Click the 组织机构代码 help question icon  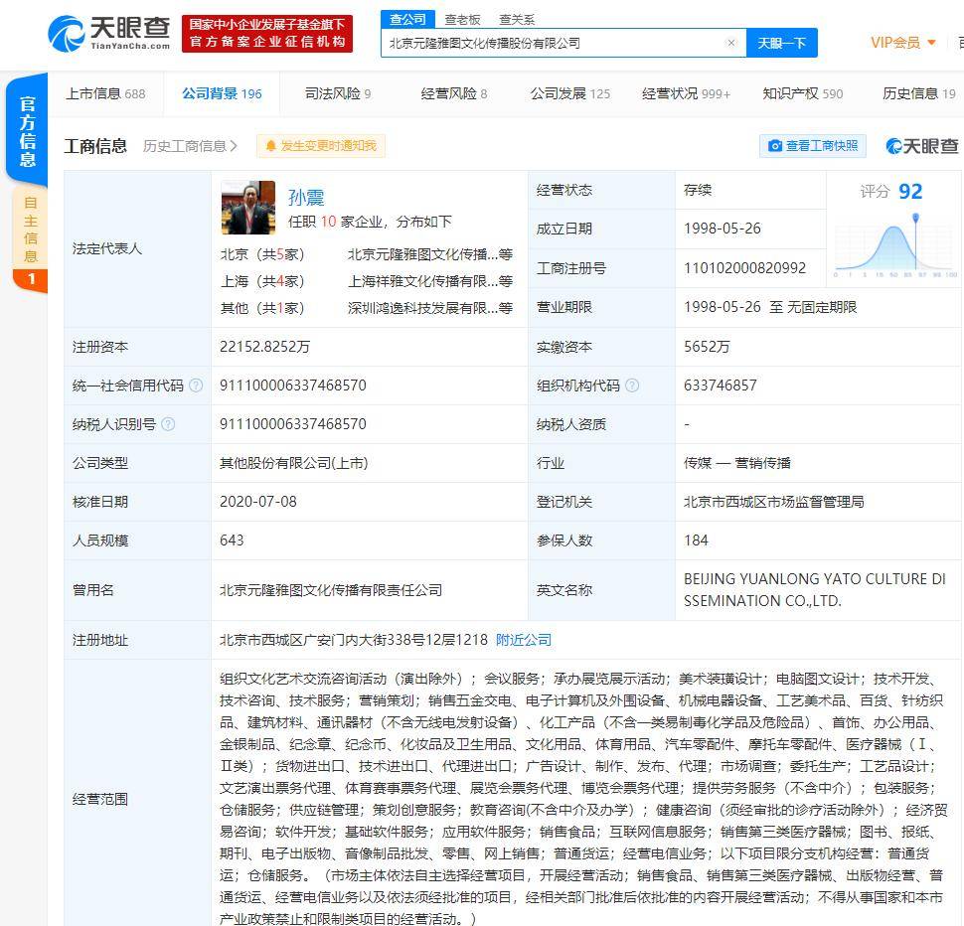click(x=632, y=386)
